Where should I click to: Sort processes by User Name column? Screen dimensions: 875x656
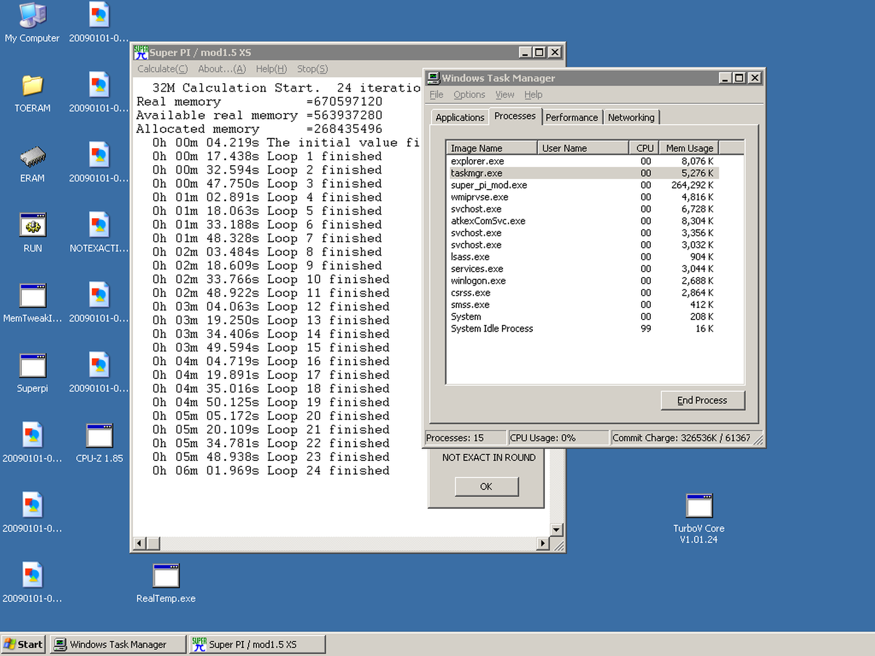(x=583, y=148)
